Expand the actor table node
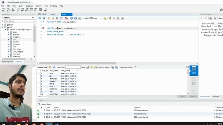The width and height of the screenshot is (223, 125). tap(8, 32)
